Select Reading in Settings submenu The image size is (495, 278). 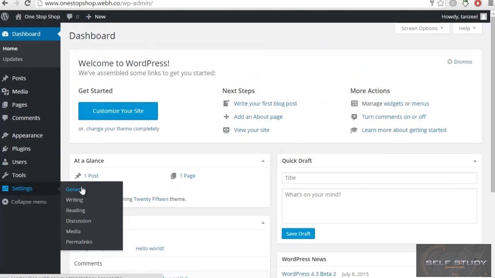click(75, 210)
